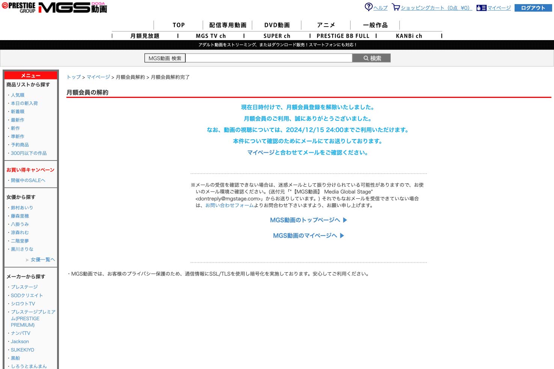Open 二階堂夢 link

(x=20, y=241)
